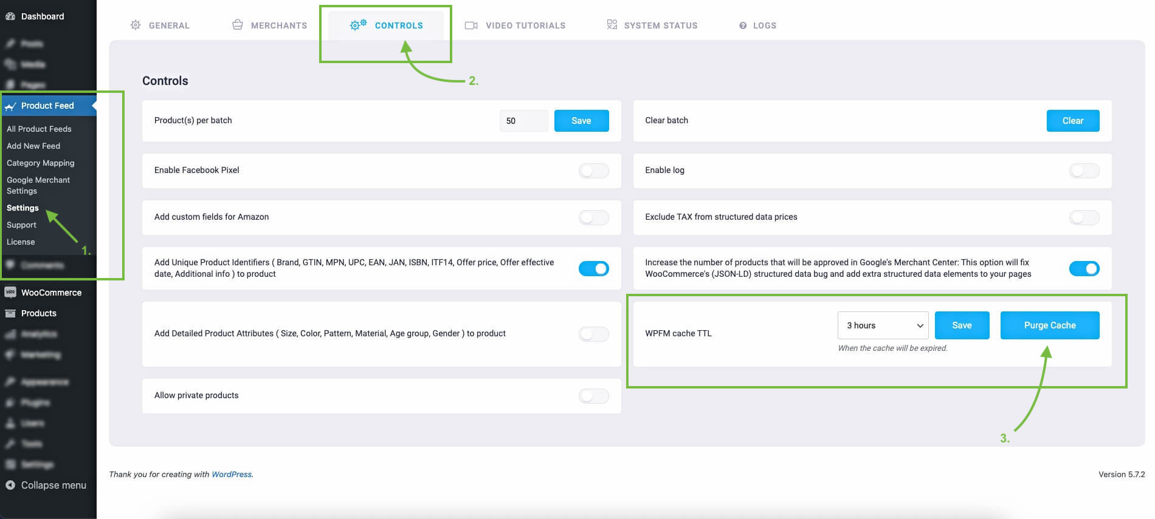Toggle Allow private products switch
Image resolution: width=1155 pixels, height=519 pixels.
(x=594, y=396)
